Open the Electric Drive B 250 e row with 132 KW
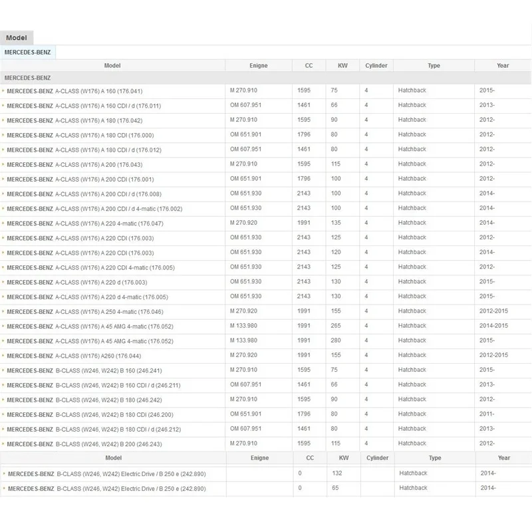Image resolution: width=532 pixels, height=532 pixels. click(x=106, y=474)
